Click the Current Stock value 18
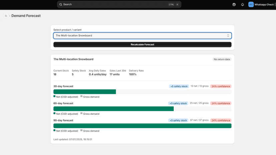 [x=55, y=74]
